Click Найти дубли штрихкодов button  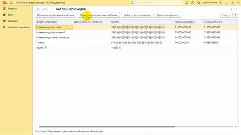(137, 15)
